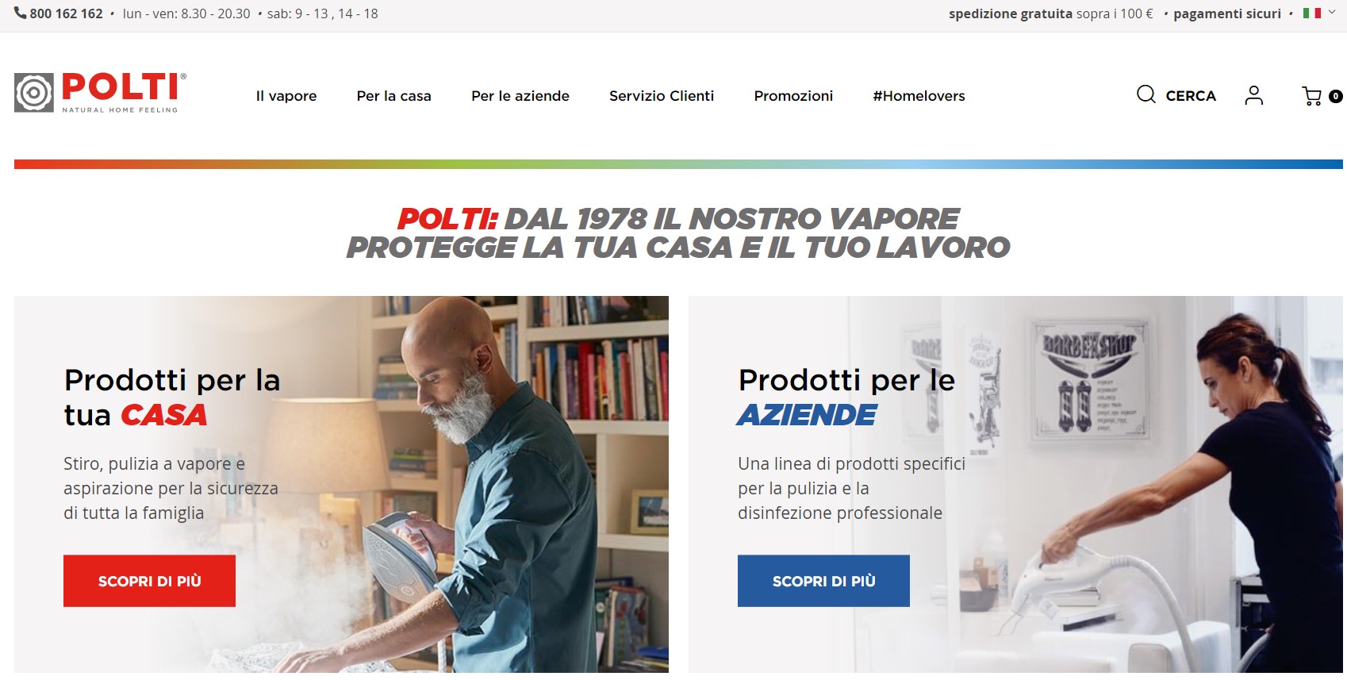Open search with the magnifier icon
The width and height of the screenshot is (1347, 680).
1146,95
